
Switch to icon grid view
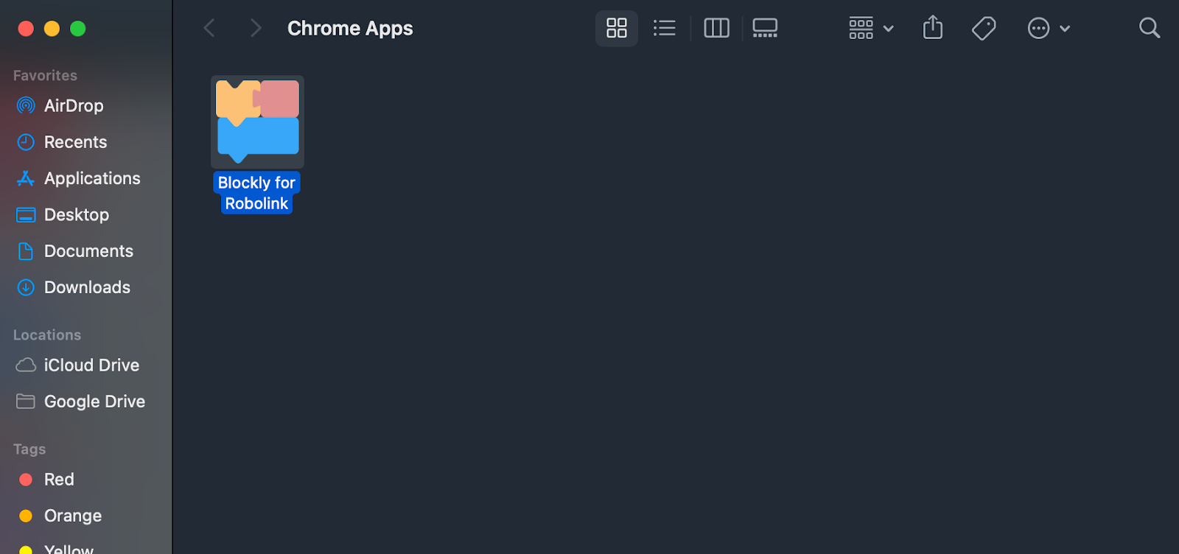(616, 28)
